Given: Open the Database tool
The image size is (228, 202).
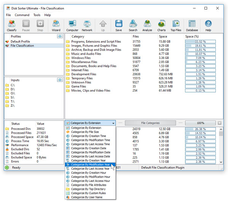Looking at the screenshot, I should click(192, 26).
